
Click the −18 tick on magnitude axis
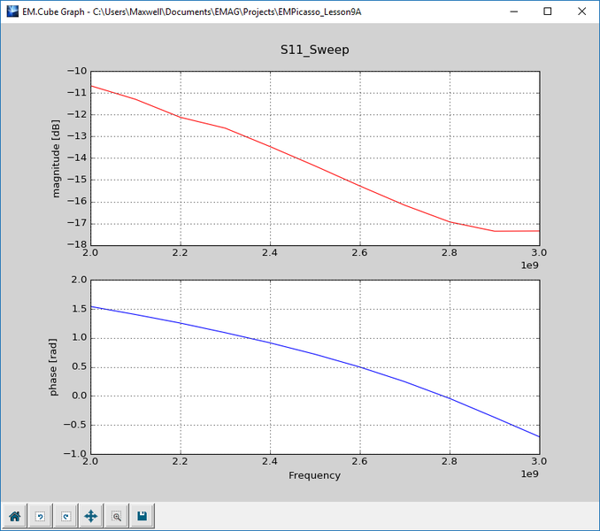[x=77, y=244]
